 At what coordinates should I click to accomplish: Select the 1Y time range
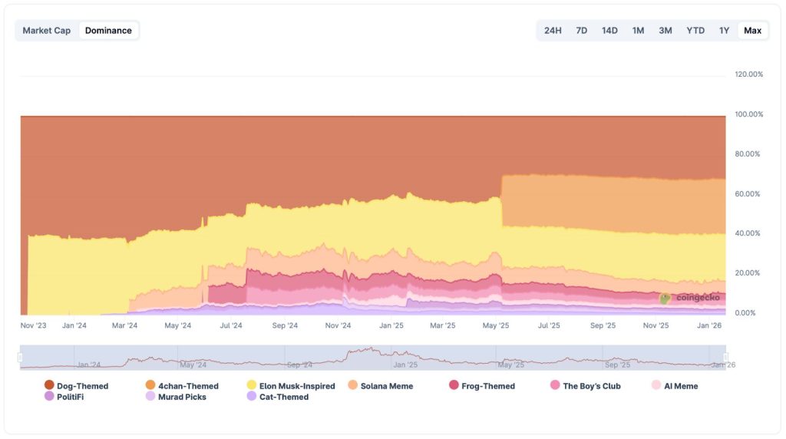(x=724, y=31)
